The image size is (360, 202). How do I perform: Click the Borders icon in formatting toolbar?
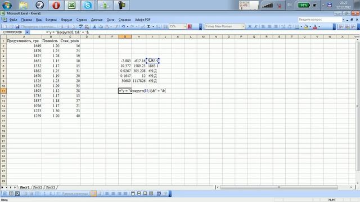pyautogui.click(x=297, y=27)
